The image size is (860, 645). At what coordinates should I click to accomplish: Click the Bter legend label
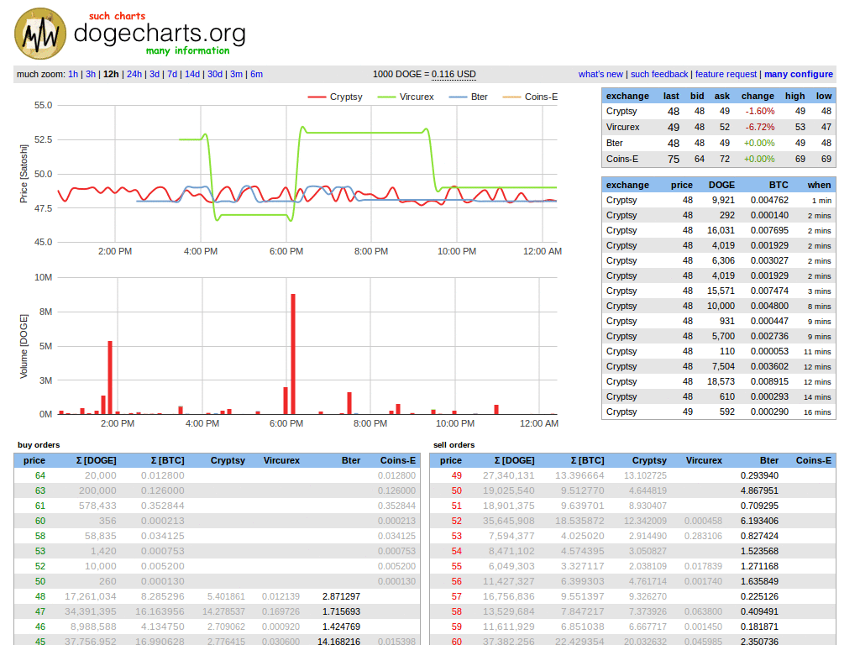480,97
